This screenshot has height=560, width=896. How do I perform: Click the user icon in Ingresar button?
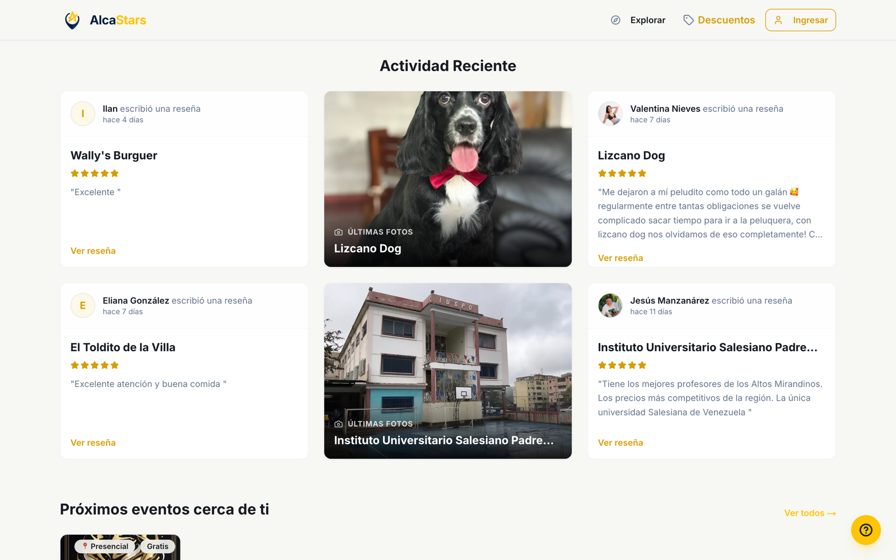pyautogui.click(x=778, y=20)
